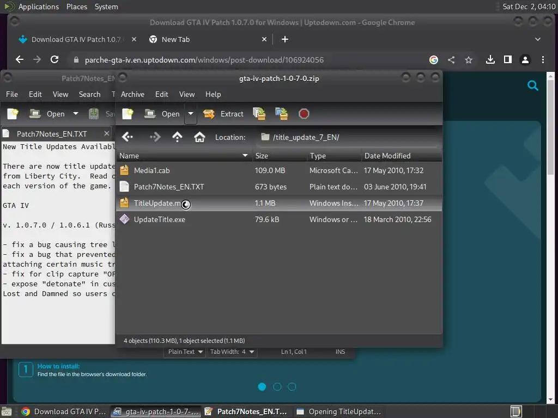Screen dimensions: 558x418
Task: Click the Media1.cab package icon
Action: pyautogui.click(x=124, y=170)
